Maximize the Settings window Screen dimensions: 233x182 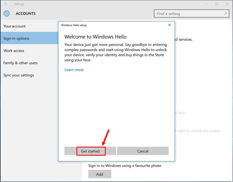[x=217, y=4]
